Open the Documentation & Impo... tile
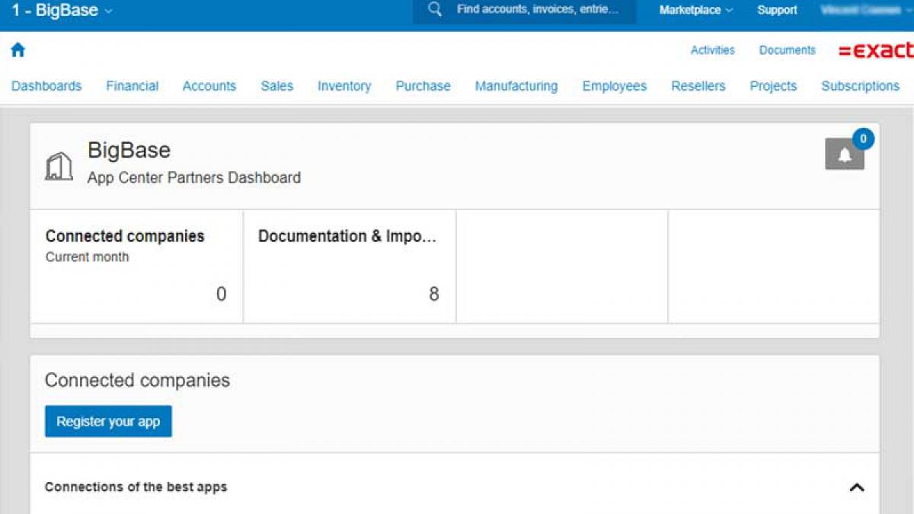914x514 pixels. 350,267
